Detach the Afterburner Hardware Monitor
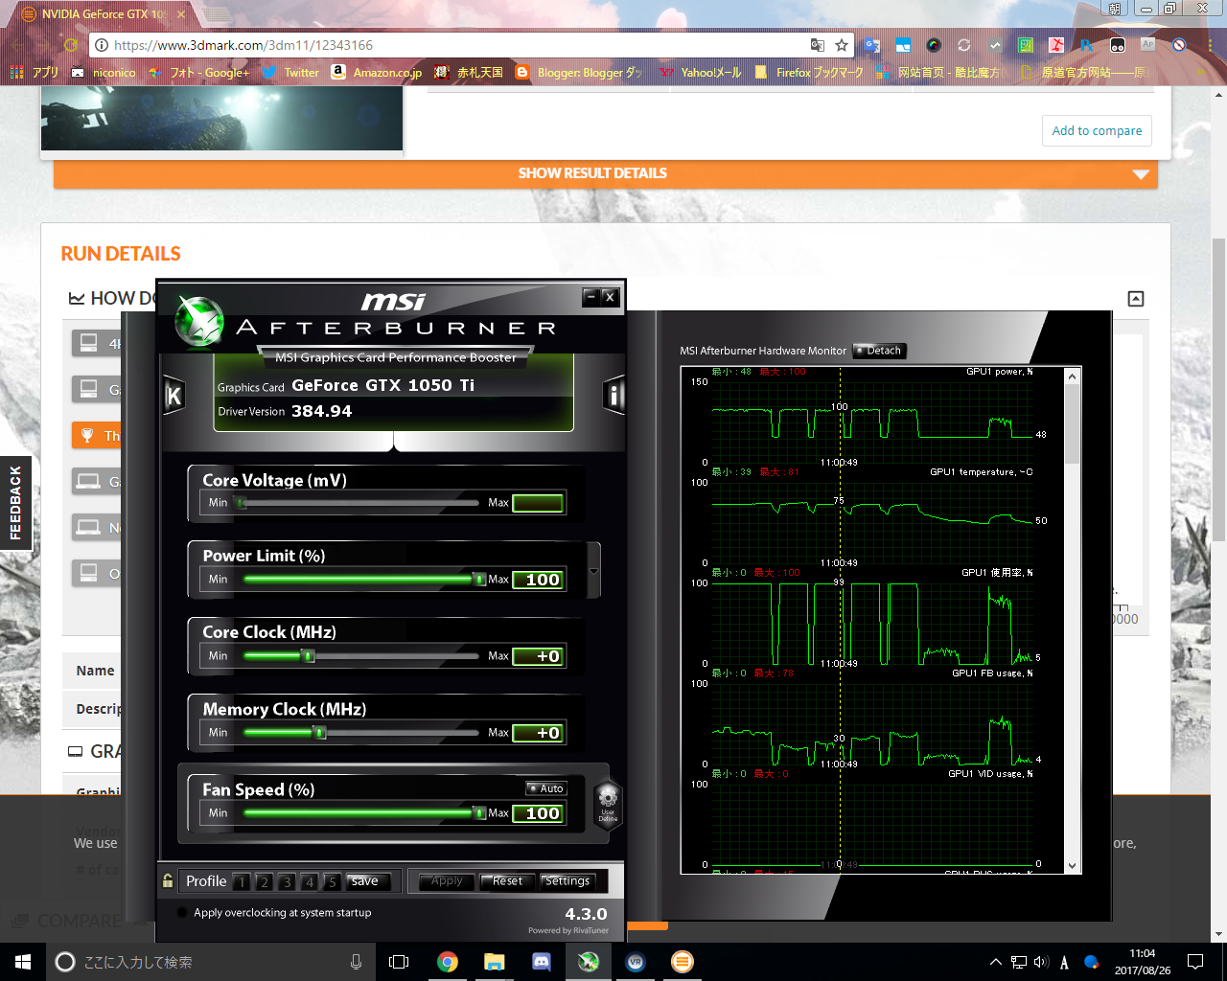This screenshot has height=981, width=1227. click(x=879, y=351)
